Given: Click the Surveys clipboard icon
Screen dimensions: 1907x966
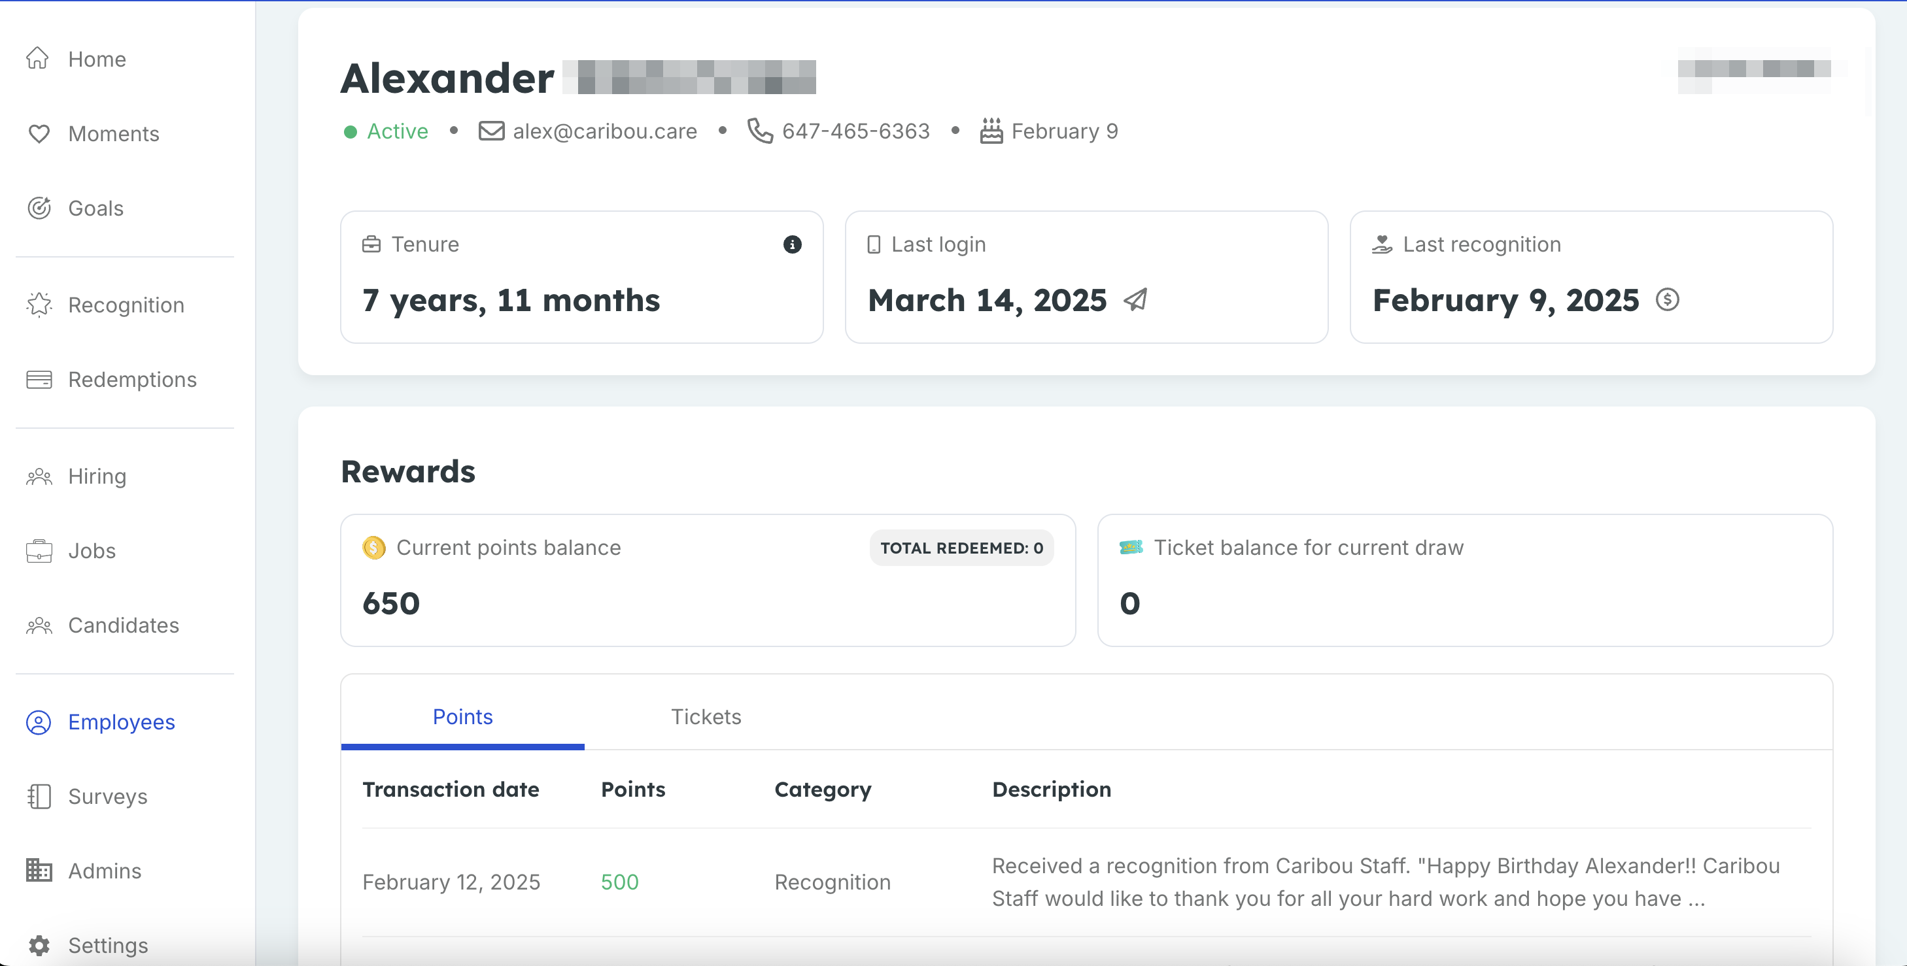Looking at the screenshot, I should 39,797.
